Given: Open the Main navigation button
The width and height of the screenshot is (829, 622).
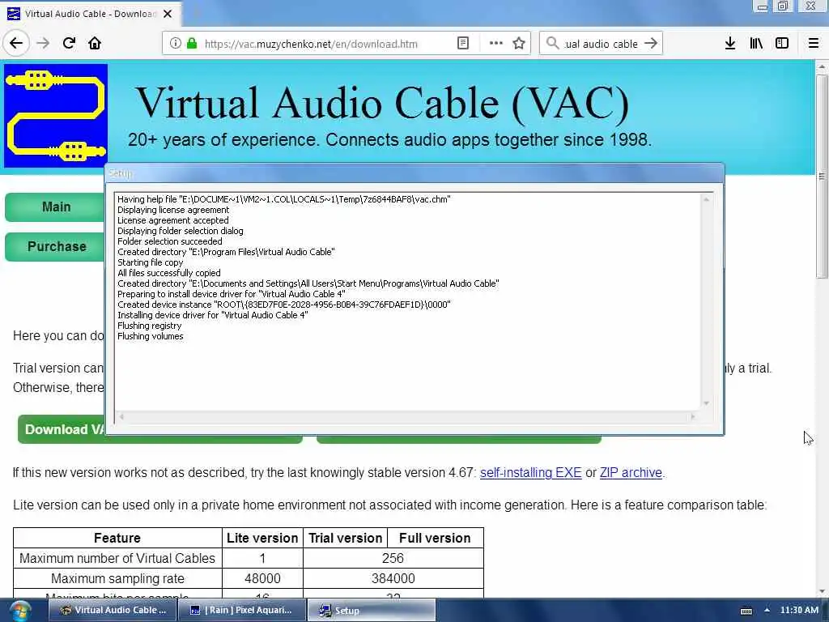Looking at the screenshot, I should tap(55, 207).
